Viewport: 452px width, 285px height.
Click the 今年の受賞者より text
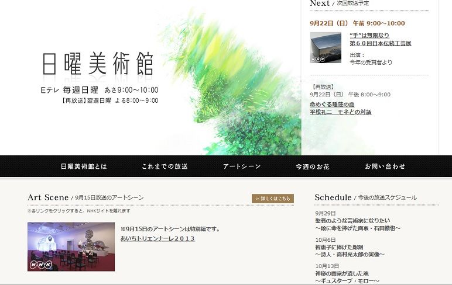point(371,62)
